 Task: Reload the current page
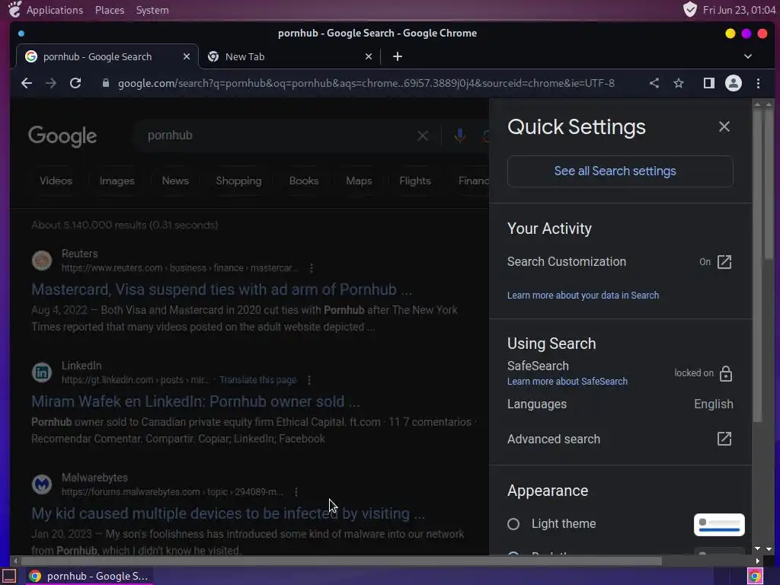tap(75, 83)
